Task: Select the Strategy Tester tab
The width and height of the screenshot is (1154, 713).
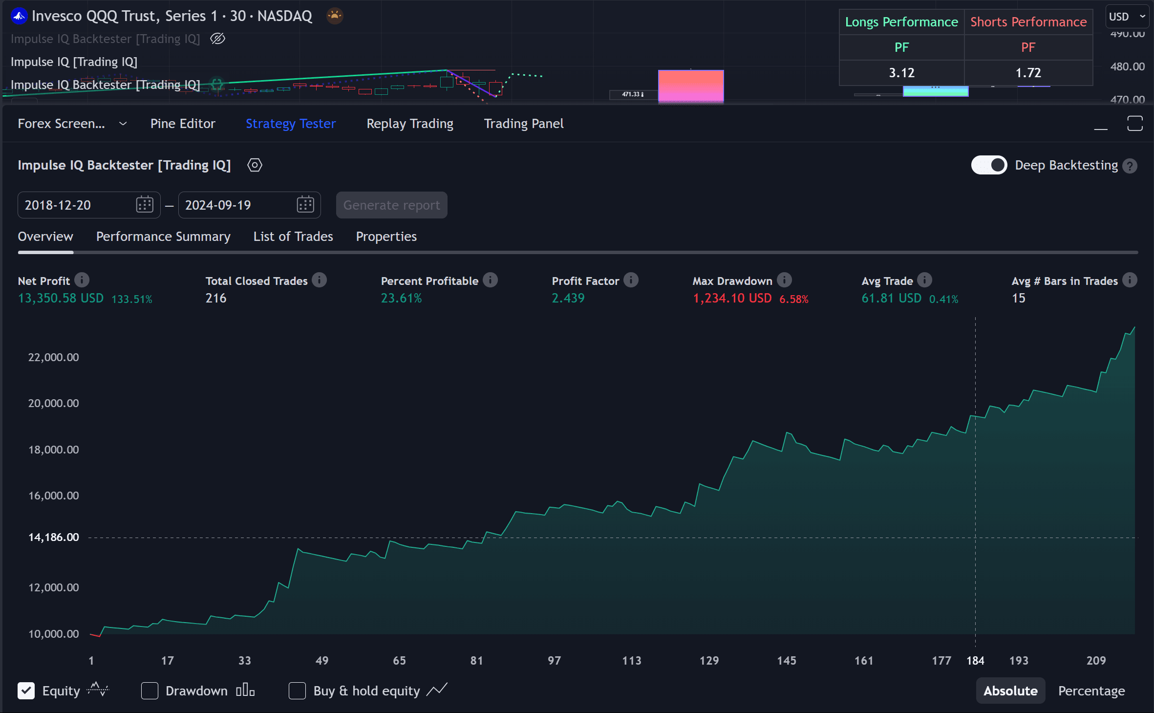Action: click(291, 124)
